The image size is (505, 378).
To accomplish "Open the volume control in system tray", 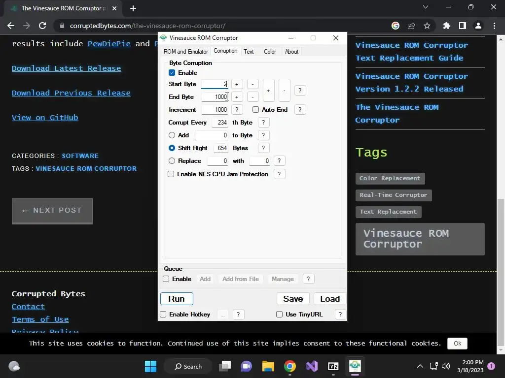I will coord(446,366).
